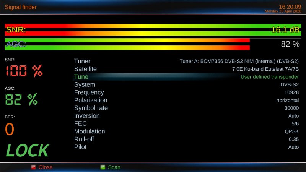The height and width of the screenshot is (172, 306).
Task: Change the Inversion Auto value
Action: click(x=293, y=116)
